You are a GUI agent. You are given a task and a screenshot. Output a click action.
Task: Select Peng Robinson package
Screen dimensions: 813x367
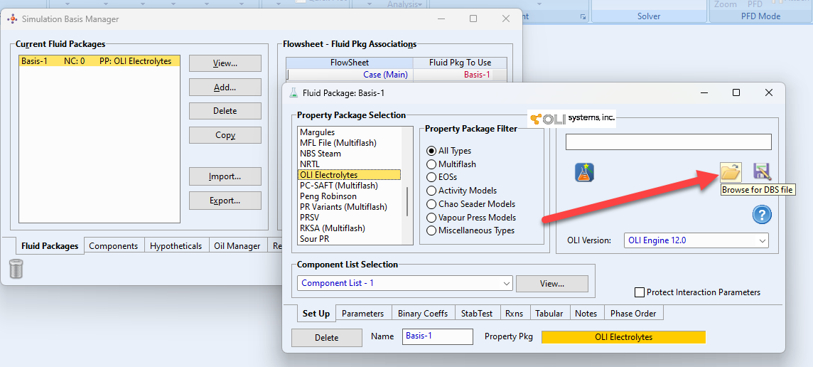[x=350, y=196]
